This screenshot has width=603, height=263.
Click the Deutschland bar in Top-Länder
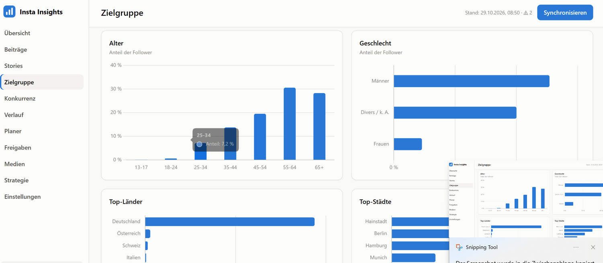pos(230,222)
